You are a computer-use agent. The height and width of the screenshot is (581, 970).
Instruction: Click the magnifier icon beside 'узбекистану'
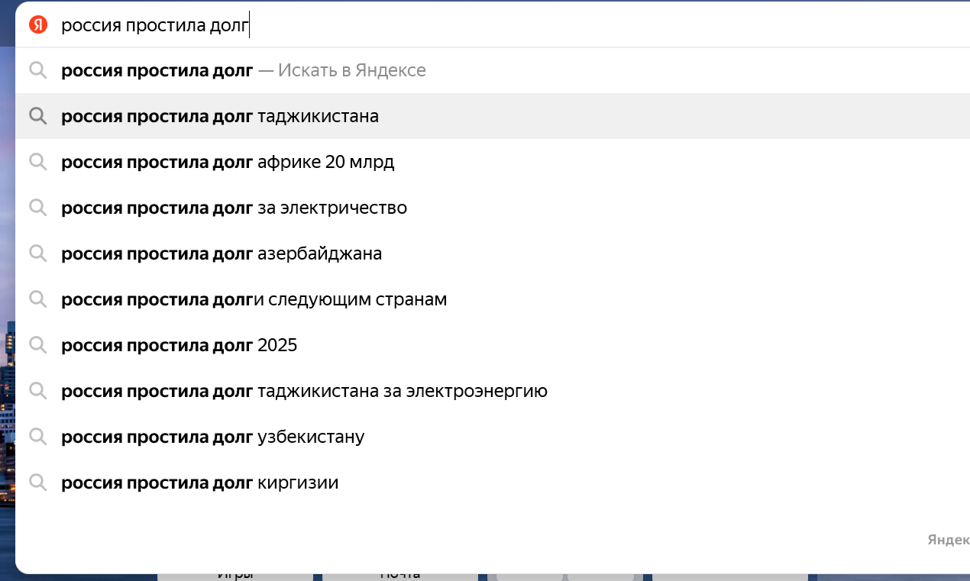38,437
